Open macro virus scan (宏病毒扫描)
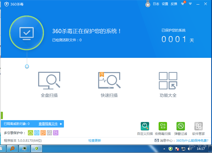 [163, 129]
